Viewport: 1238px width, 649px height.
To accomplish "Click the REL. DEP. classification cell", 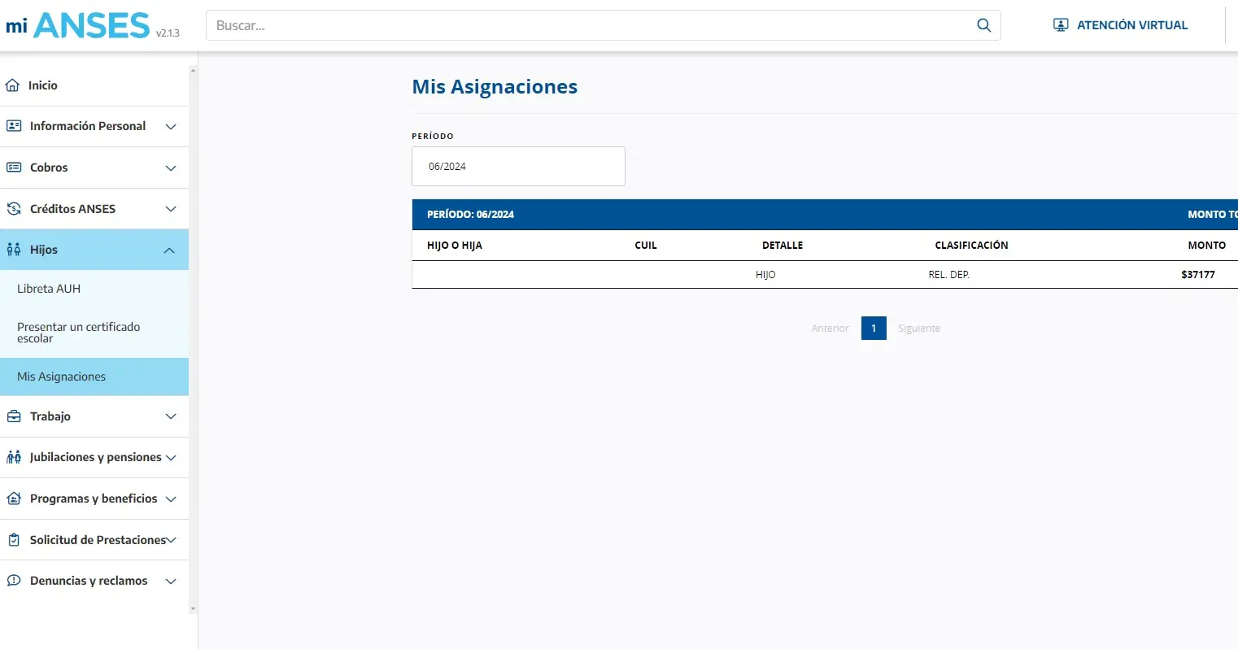I will (948, 275).
